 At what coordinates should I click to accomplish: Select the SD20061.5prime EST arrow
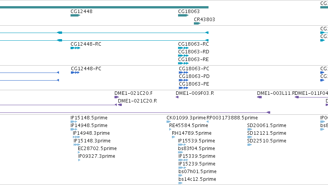coord(249,129)
